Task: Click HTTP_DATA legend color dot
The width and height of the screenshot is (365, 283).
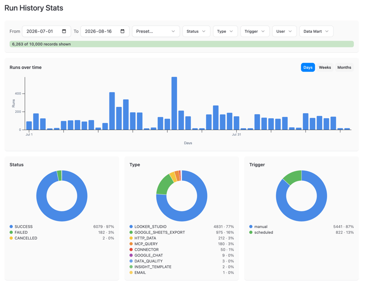Action: tap(131, 238)
